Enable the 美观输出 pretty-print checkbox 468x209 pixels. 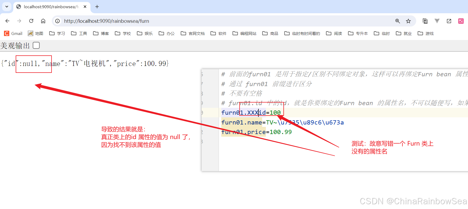(36, 46)
